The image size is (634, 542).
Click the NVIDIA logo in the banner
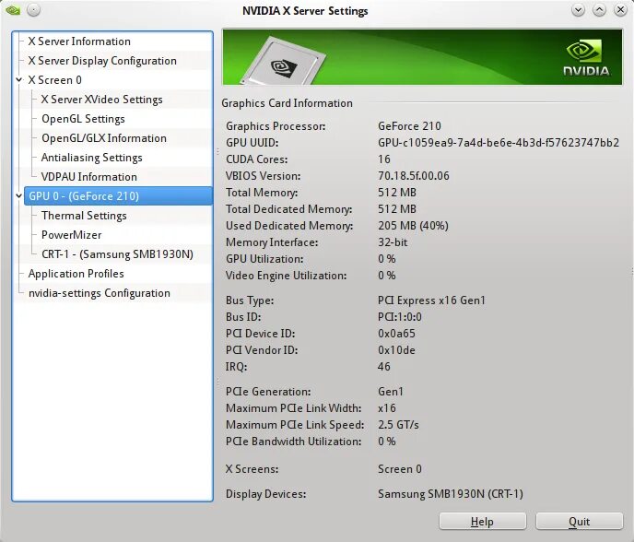pos(586,58)
